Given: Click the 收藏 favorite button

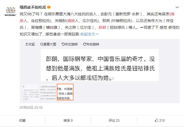Looking at the screenshot, I should (22, 120).
